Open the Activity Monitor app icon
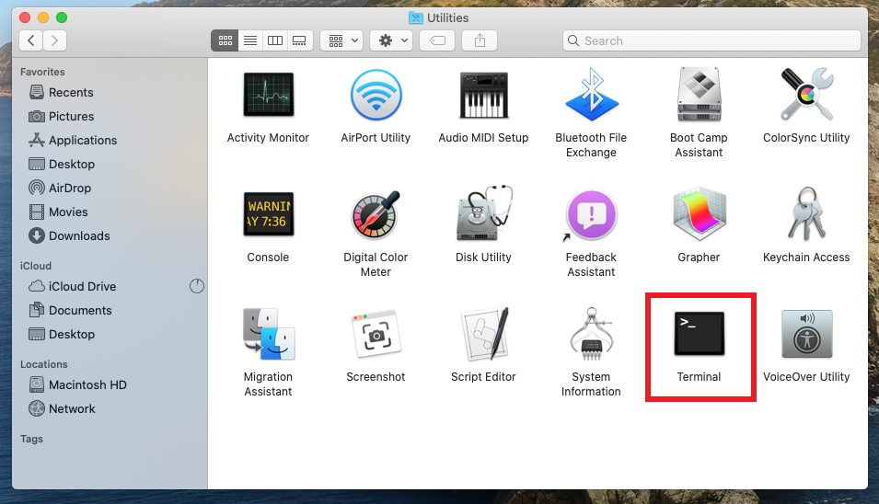 coord(269,95)
